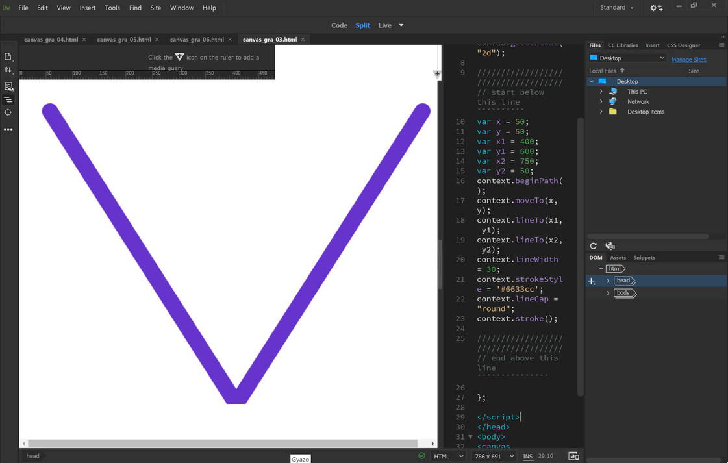Click the real-time preview devices icon

(x=573, y=456)
